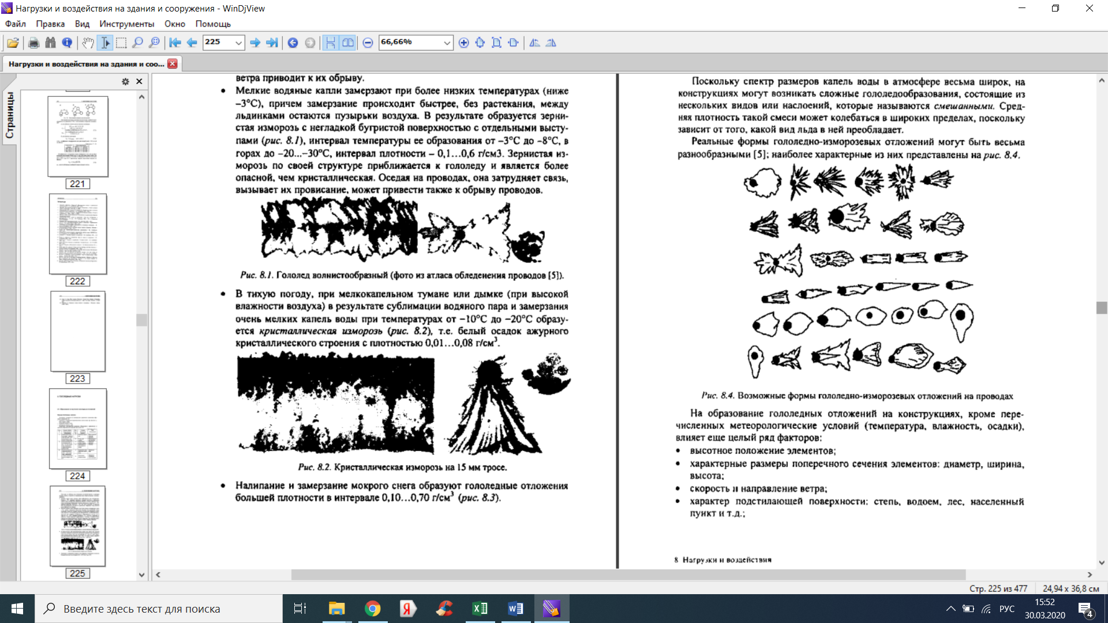Print the document using the printer icon

point(33,43)
